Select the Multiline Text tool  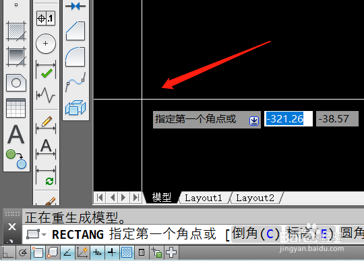[x=16, y=135]
